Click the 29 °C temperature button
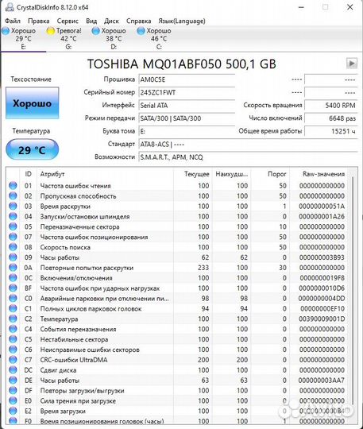The image size is (363, 429). 33,149
